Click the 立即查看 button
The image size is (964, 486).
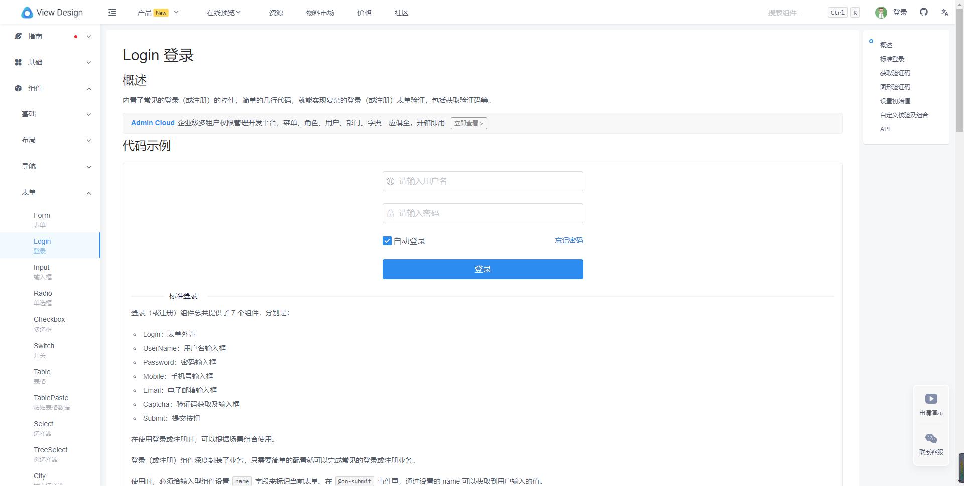pos(468,123)
